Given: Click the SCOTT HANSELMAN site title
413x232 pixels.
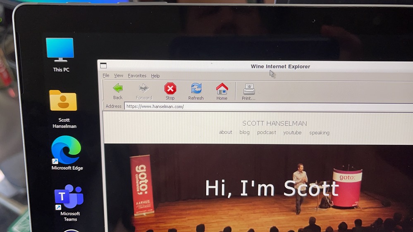Looking at the screenshot, I should pyautogui.click(x=275, y=123).
